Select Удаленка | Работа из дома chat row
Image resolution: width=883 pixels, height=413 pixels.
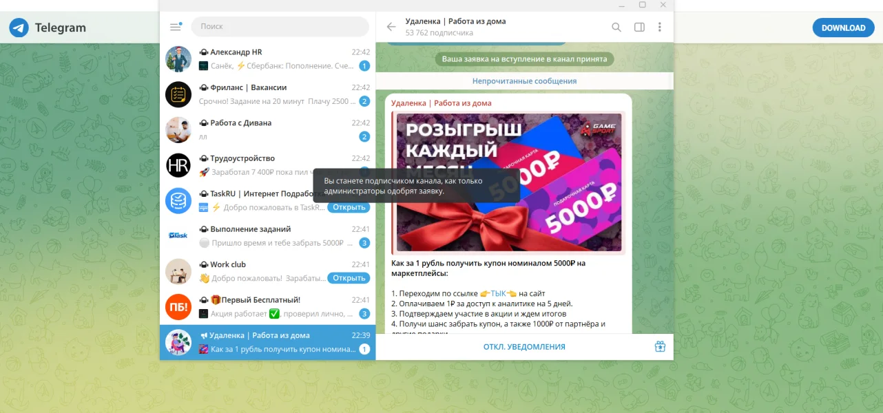coord(268,343)
